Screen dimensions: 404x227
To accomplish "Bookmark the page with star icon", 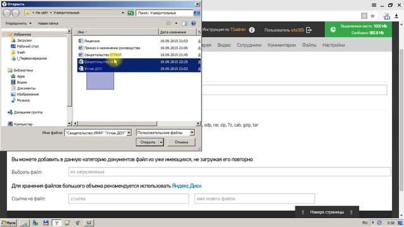I will (372, 16).
